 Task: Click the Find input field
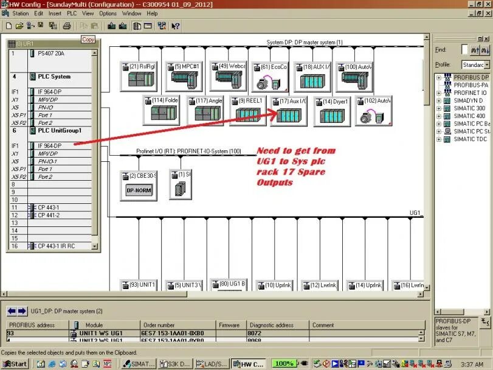464,50
